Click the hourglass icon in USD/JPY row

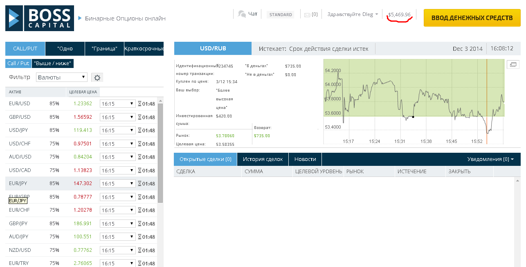[139, 130]
